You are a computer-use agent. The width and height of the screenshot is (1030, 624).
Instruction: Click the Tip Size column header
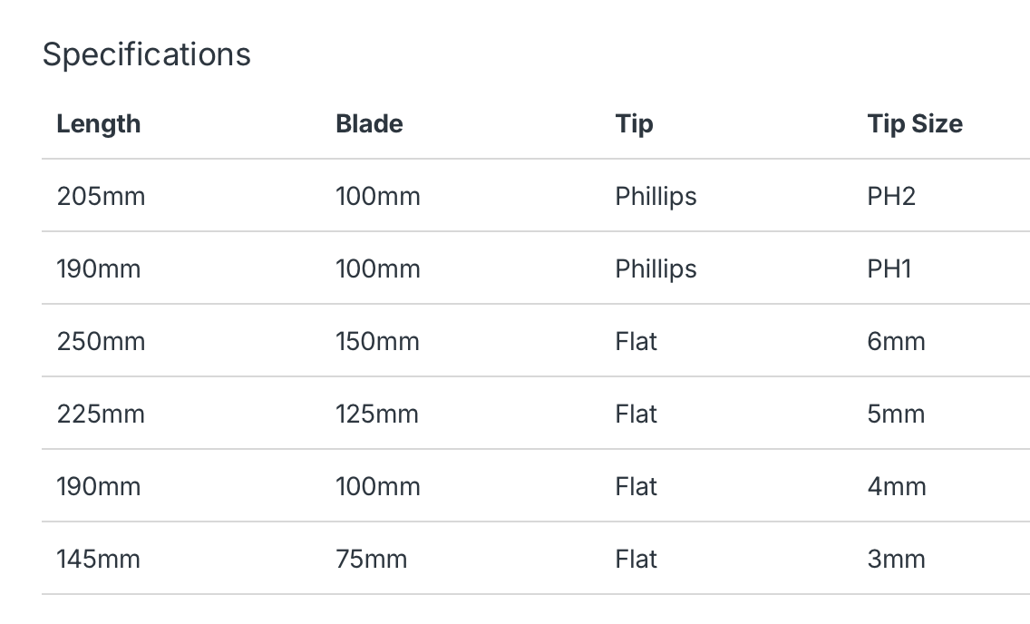pyautogui.click(x=915, y=123)
